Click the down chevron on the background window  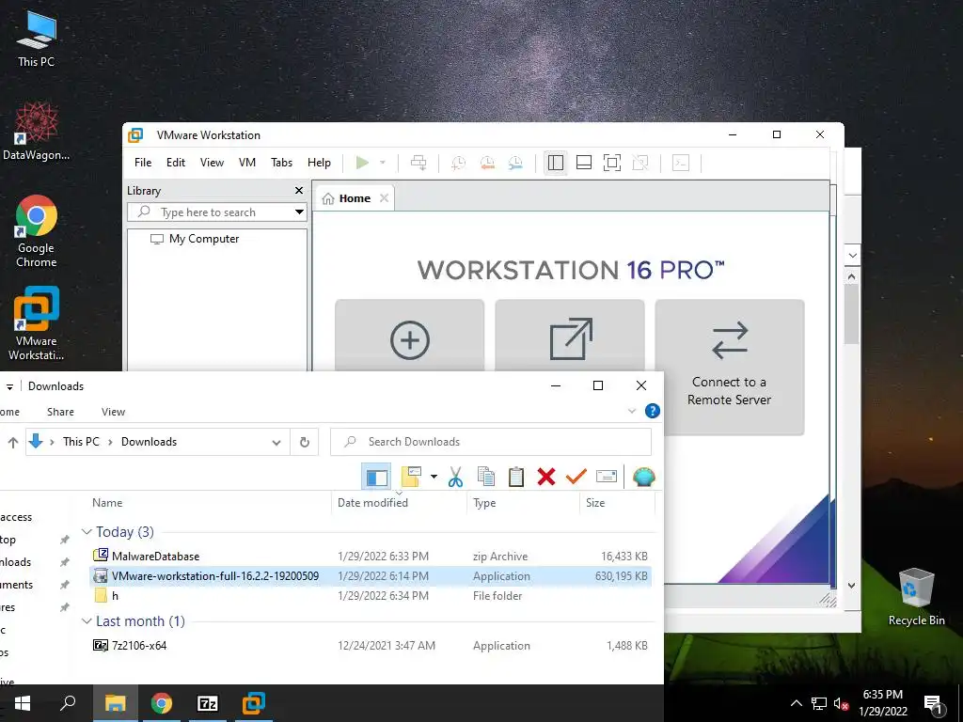[x=852, y=255]
